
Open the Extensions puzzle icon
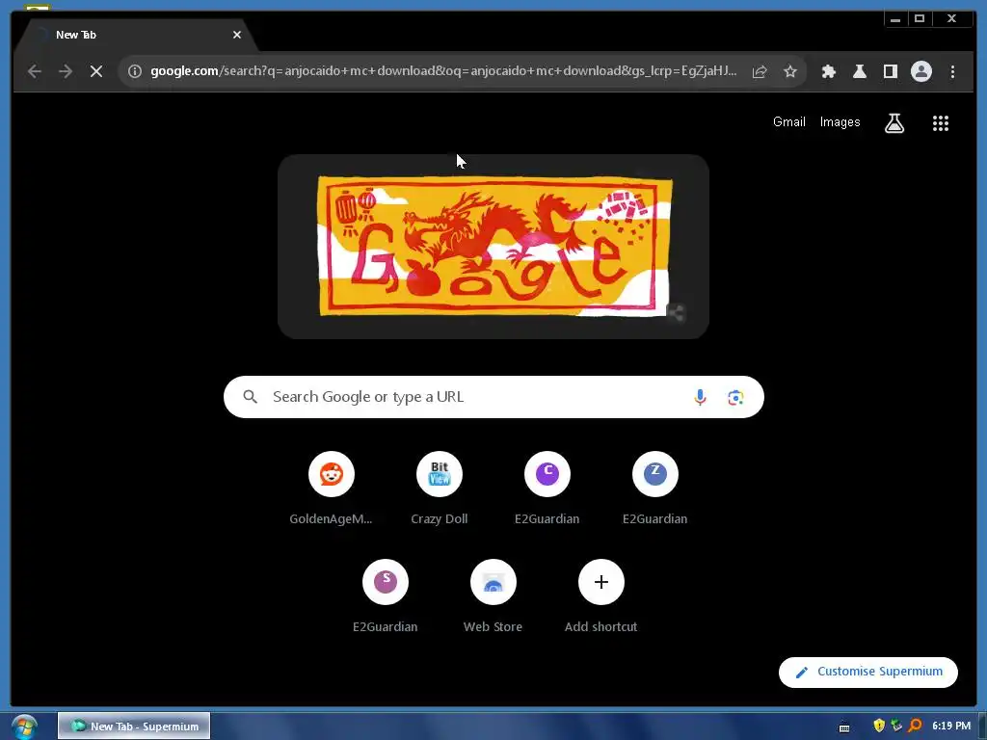[x=828, y=71]
